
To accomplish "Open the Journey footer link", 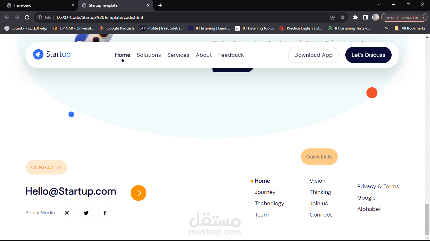I will 265,192.
